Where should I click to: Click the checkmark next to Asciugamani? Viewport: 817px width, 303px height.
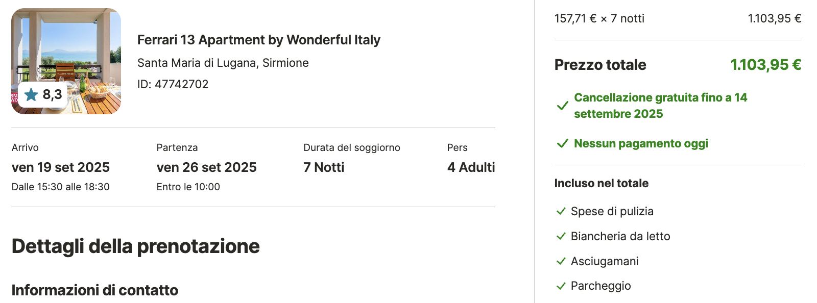point(561,261)
